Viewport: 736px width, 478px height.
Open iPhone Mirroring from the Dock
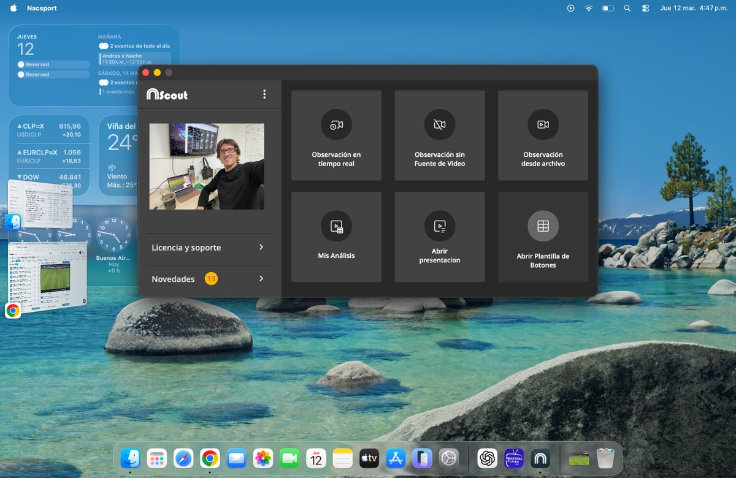click(422, 458)
